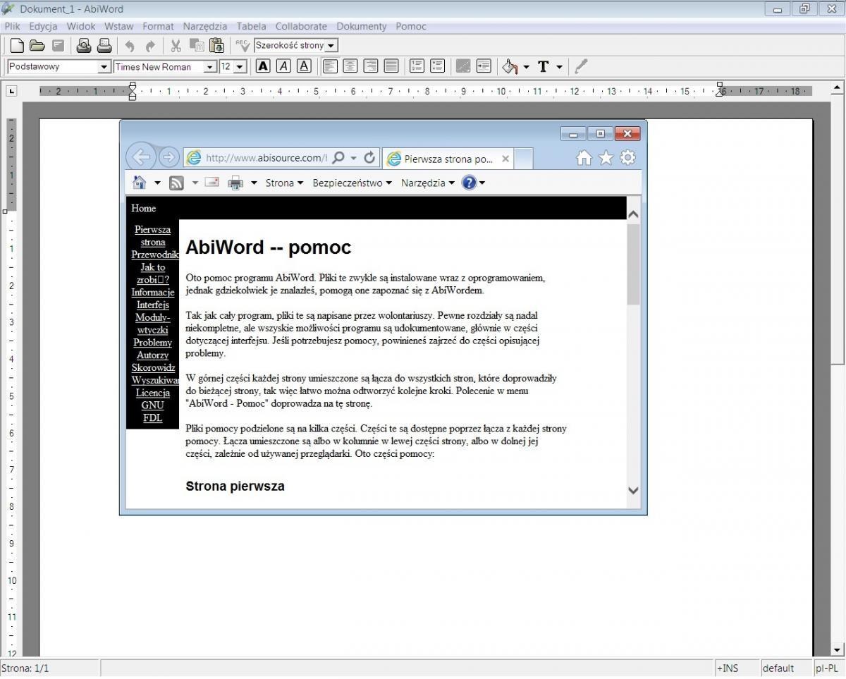This screenshot has width=846, height=679.
Task: Click the Copy icon in the toolbar
Action: coord(197,46)
